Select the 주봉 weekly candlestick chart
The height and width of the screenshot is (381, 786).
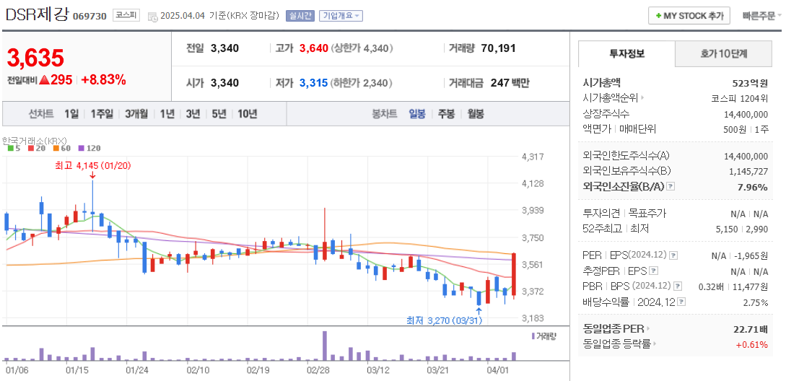pos(446,114)
